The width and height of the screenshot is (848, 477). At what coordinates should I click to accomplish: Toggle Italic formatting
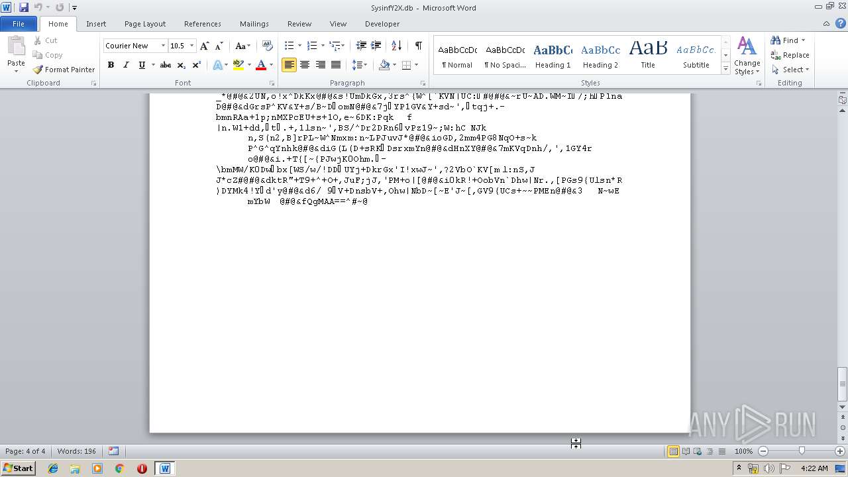tap(126, 65)
